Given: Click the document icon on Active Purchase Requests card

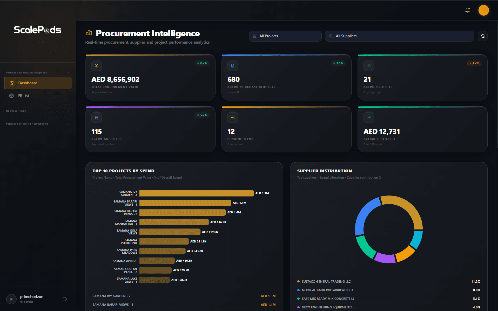Looking at the screenshot, I should pyautogui.click(x=233, y=66).
